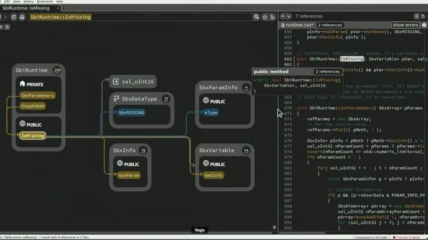Click the PUBLIC globe icon in SbxInfo
The width and height of the screenshot is (428, 240).
pyautogui.click(x=120, y=163)
